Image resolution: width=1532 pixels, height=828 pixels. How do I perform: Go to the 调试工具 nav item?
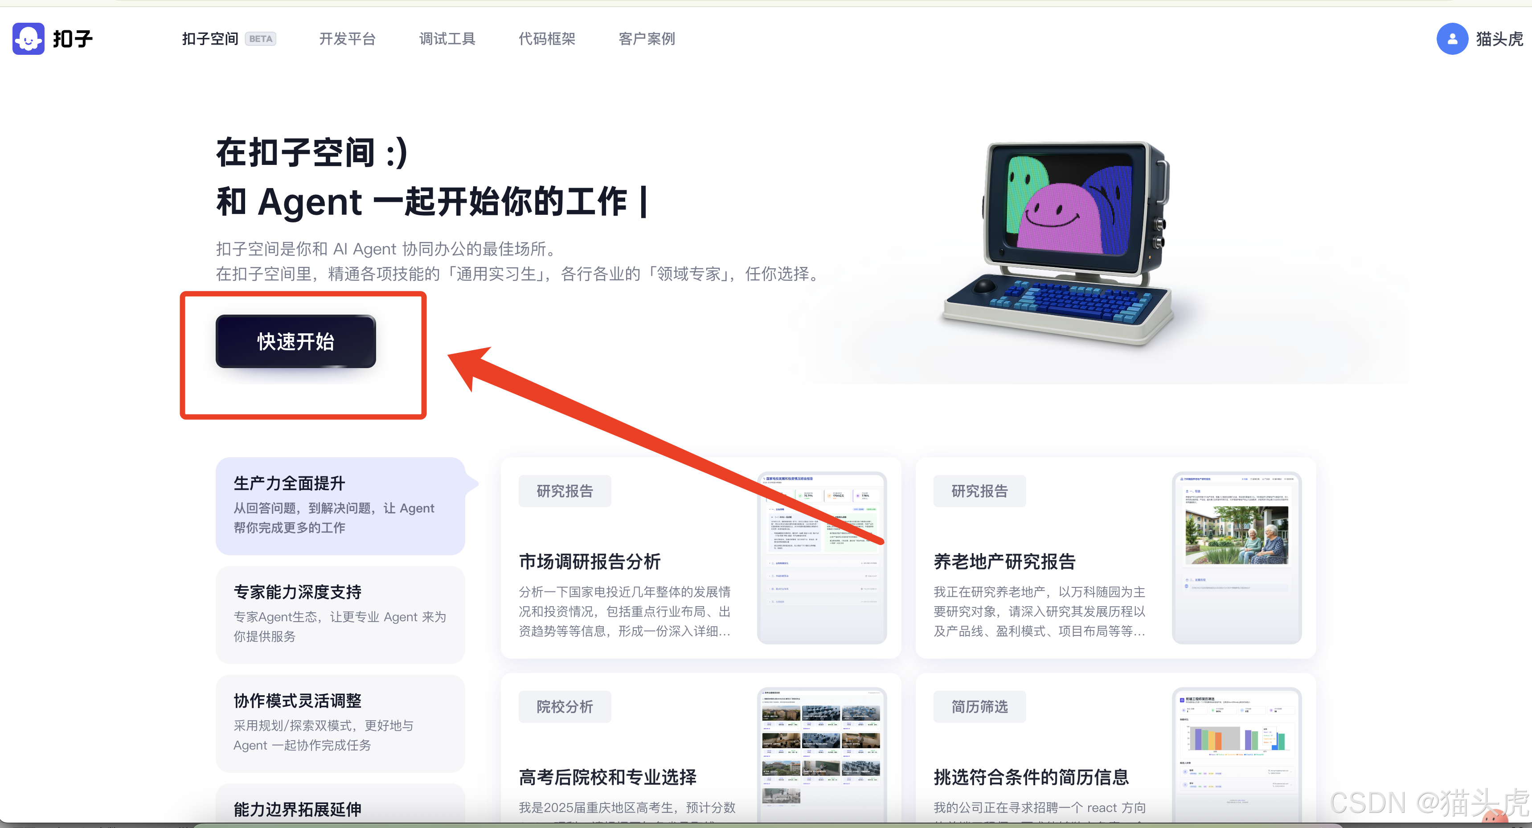coord(447,39)
